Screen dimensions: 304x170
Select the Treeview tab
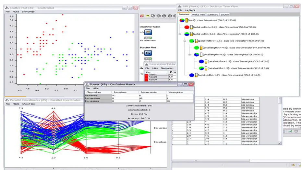pyautogui.click(x=184, y=15)
